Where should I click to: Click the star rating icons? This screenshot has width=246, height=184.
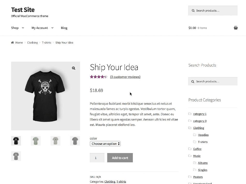(x=99, y=77)
